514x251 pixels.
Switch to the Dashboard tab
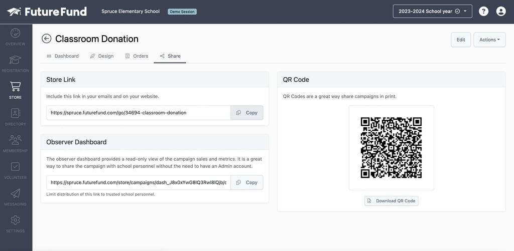63,56
